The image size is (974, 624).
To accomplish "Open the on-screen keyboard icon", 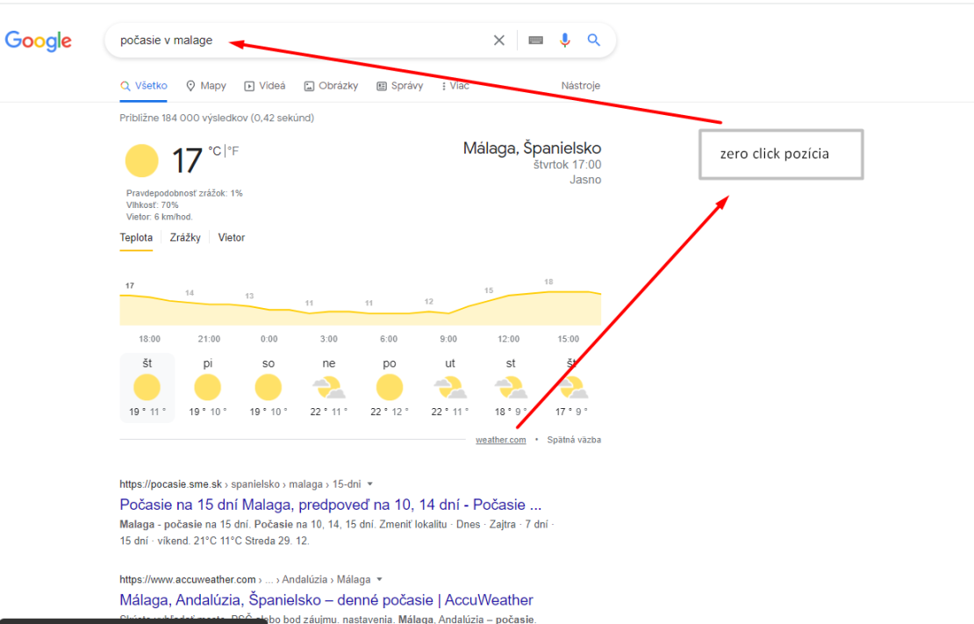I will click(x=535, y=40).
